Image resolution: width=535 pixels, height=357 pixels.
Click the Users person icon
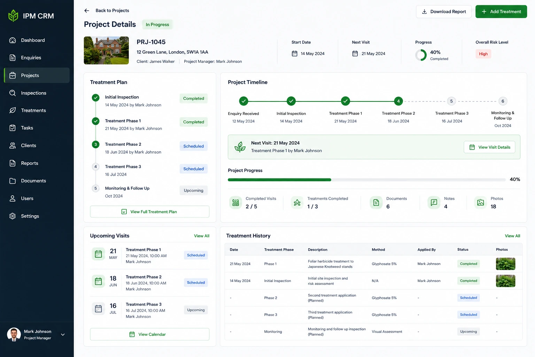click(x=13, y=198)
